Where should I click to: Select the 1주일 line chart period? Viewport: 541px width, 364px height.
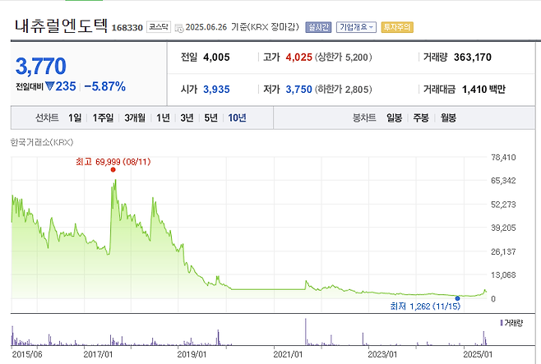coord(103,117)
